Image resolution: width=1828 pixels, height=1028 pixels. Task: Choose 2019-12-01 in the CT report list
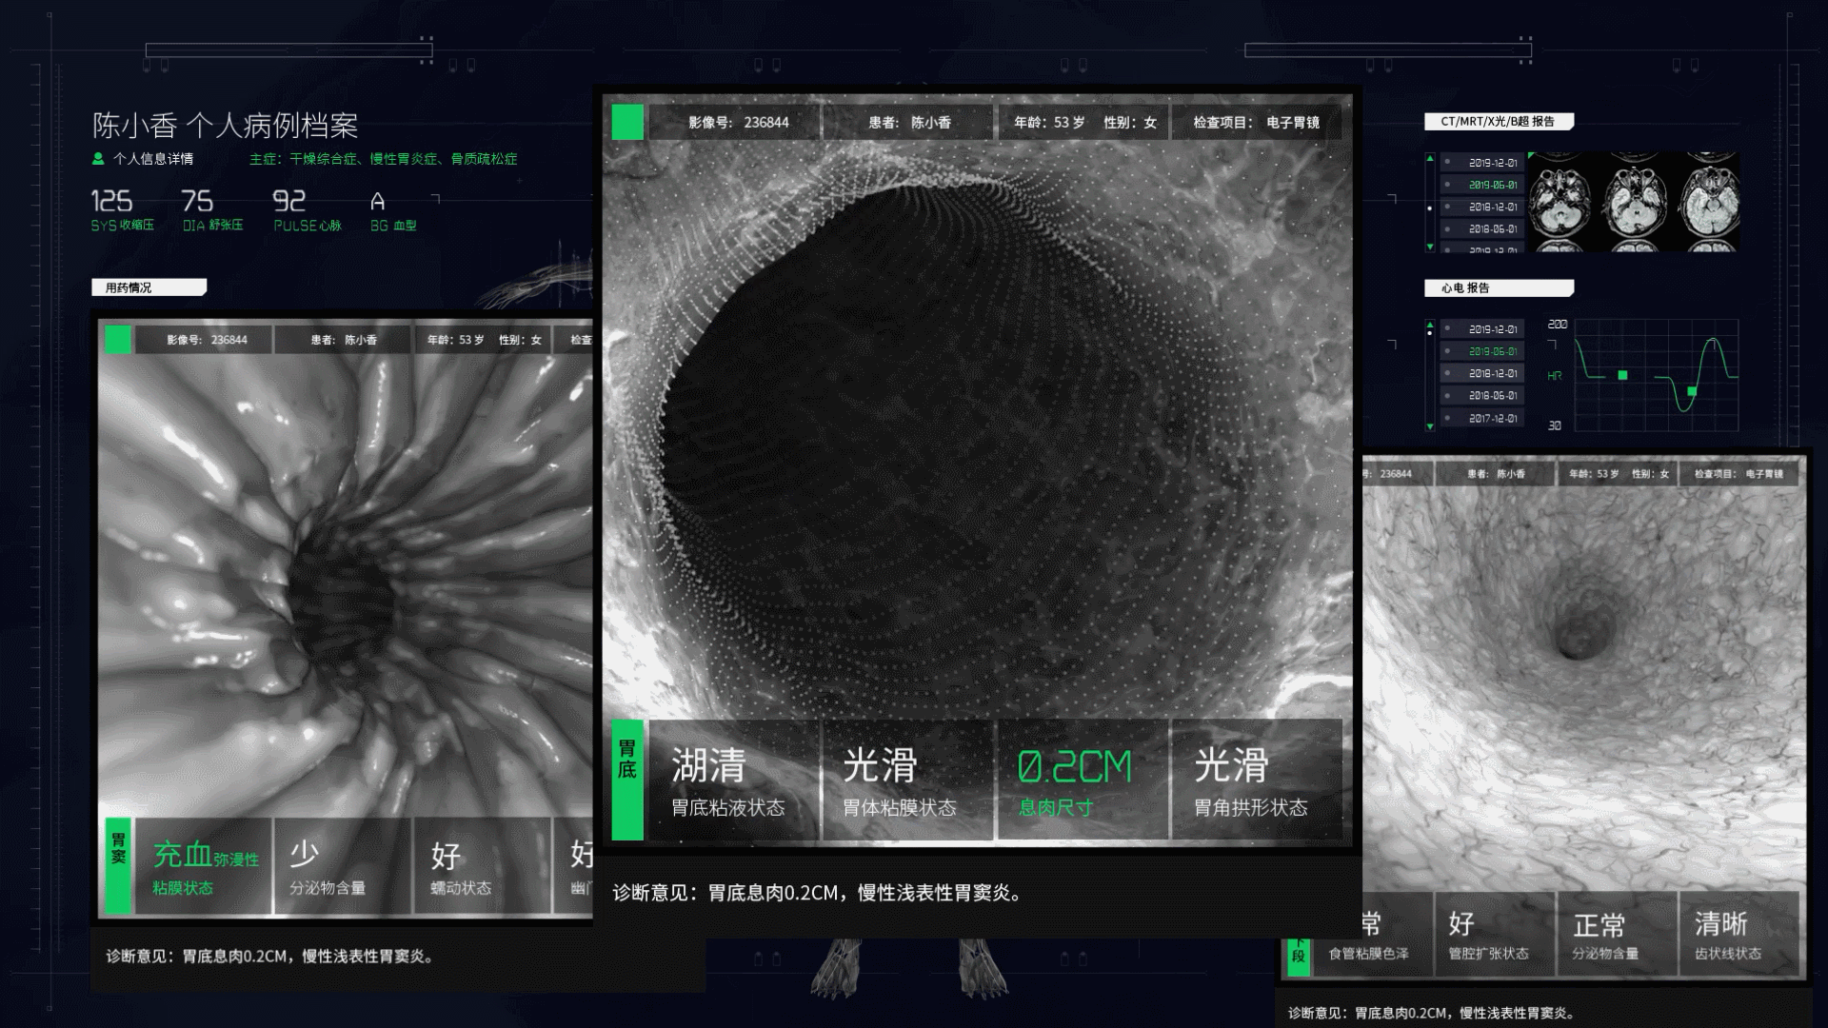1482,163
